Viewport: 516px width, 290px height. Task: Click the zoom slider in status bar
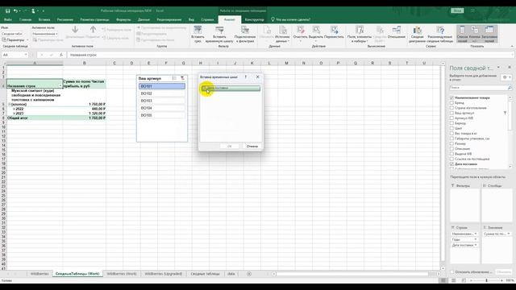486,280
